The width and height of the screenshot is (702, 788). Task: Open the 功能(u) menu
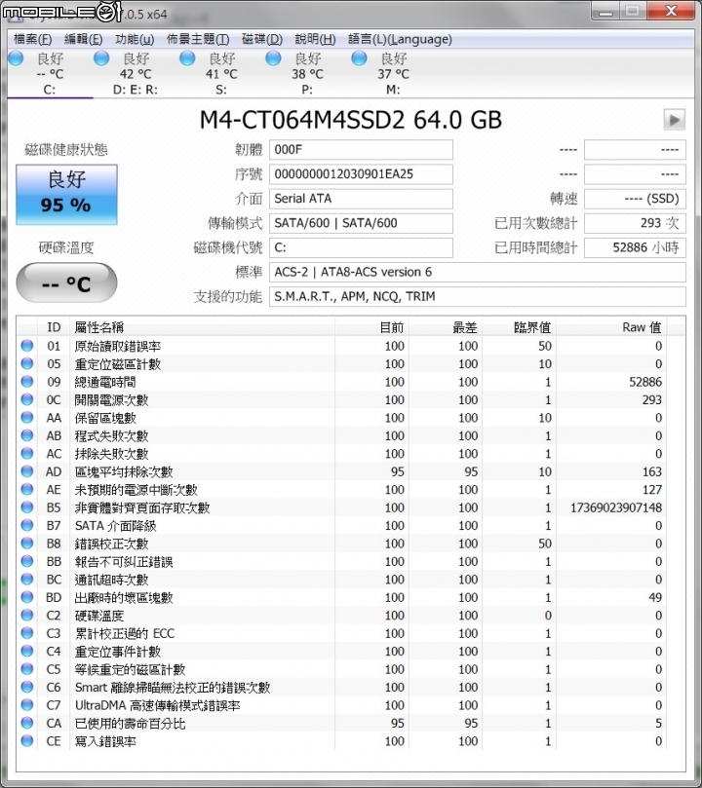[135, 39]
